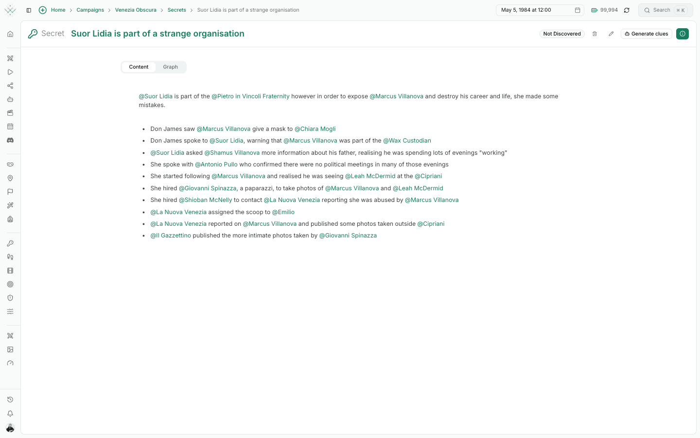The image size is (700, 438).
Task: Open the key secrets icon in the sidebar
Action: point(10,243)
